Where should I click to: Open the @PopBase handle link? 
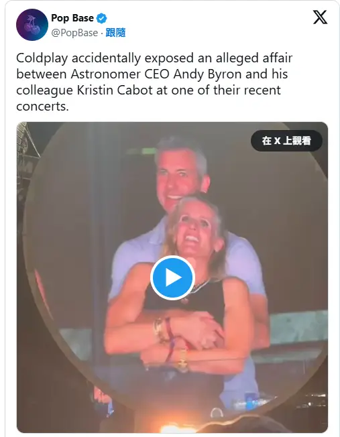click(x=74, y=33)
